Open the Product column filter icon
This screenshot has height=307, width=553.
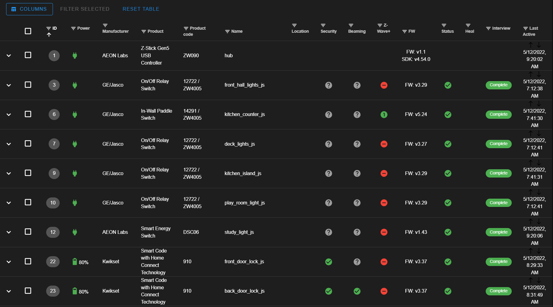point(144,32)
